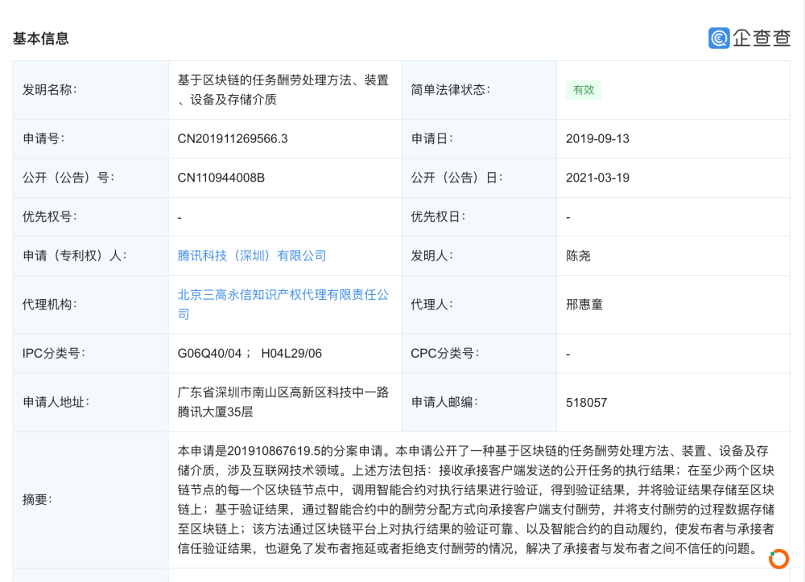Click the 优先权日 label cell
This screenshot has height=582, width=805.
click(479, 216)
